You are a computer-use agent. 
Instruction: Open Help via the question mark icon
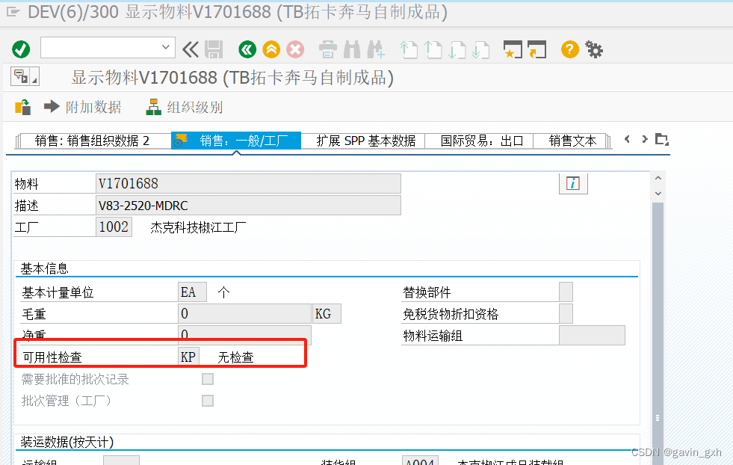pos(570,49)
